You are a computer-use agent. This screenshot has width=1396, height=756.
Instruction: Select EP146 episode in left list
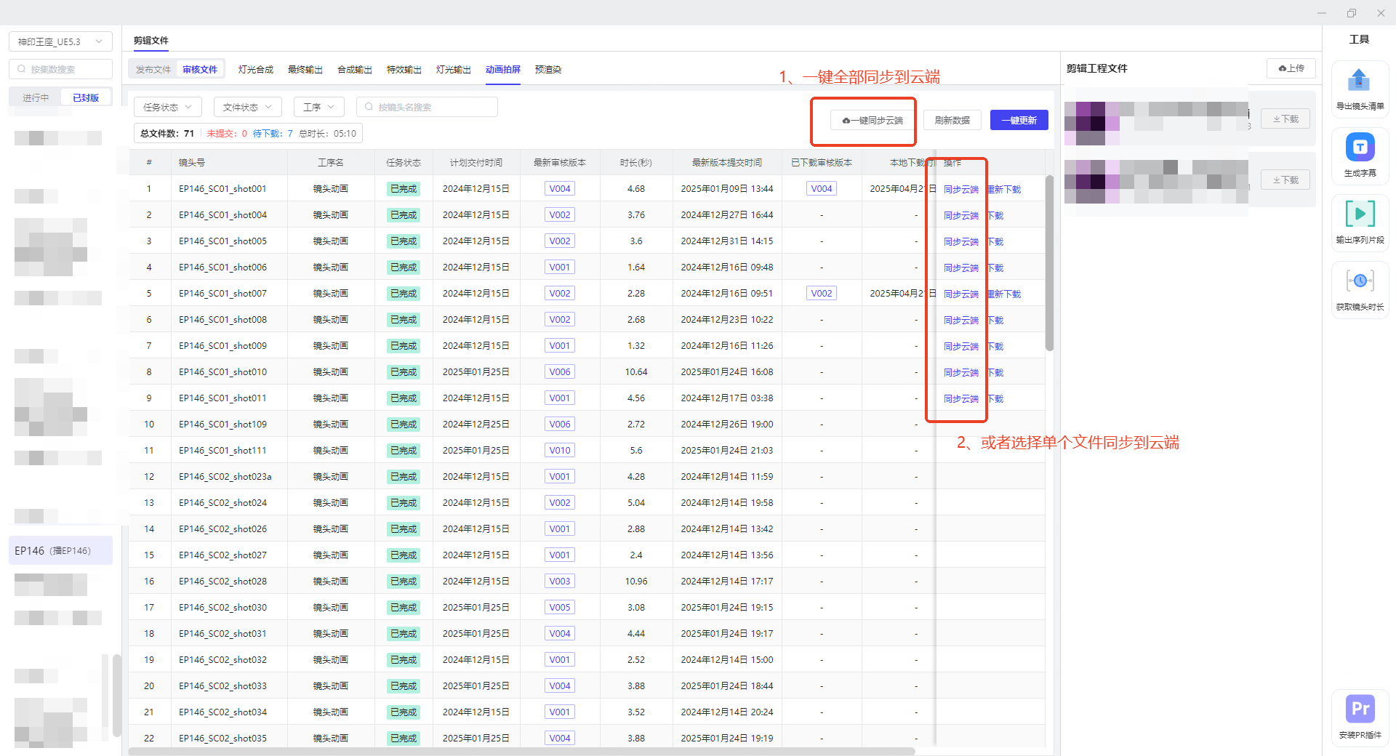click(x=60, y=550)
